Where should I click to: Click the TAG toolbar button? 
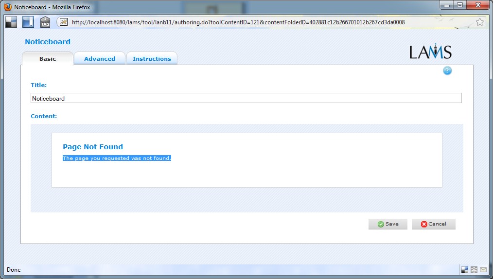(x=45, y=22)
